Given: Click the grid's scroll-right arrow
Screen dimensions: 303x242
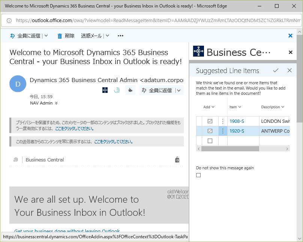Looking at the screenshot, I should pos(287,149).
